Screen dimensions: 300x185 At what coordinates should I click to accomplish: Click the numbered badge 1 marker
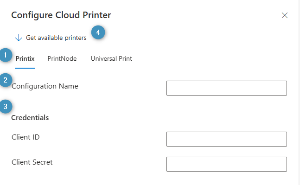coord(6,55)
